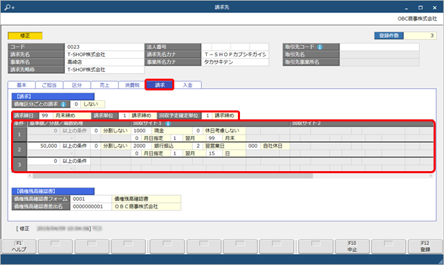Click the 債権残高確認書差出名 field 0000000001
This screenshot has width=444, height=265.
(91, 206)
